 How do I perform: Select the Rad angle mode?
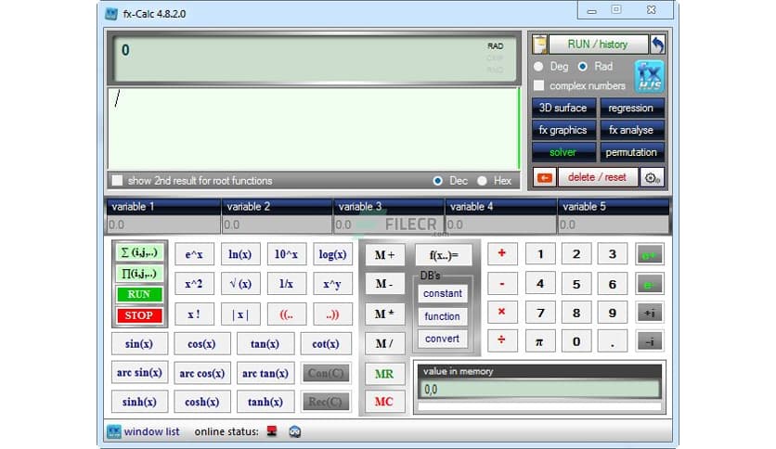pyautogui.click(x=583, y=66)
